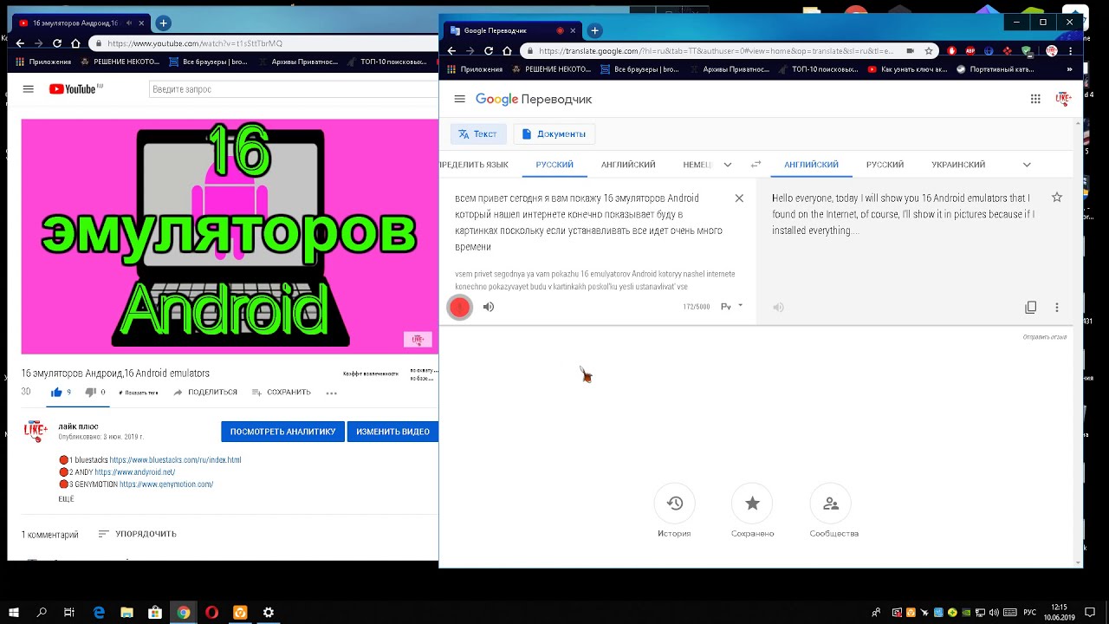This screenshot has height=624, width=1109.
Task: Reload the YouTube page
Action: tap(57, 43)
